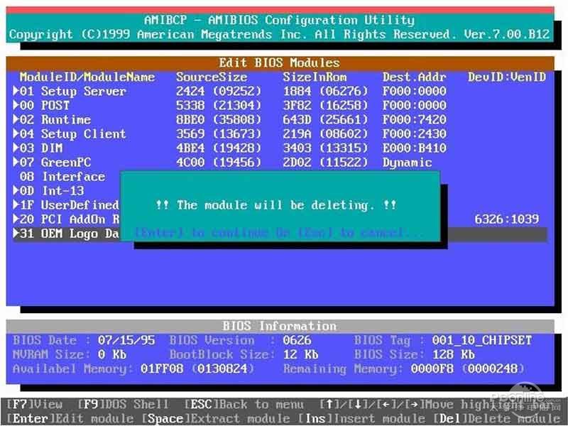Click the Dest.Addr column header
Image resolution: width=568 pixels, height=426 pixels.
(414, 77)
